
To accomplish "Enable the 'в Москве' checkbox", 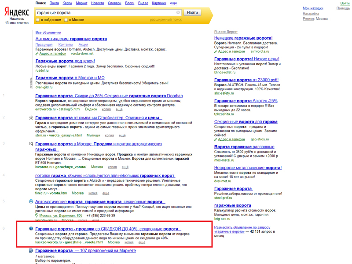I will [x=66, y=20].
